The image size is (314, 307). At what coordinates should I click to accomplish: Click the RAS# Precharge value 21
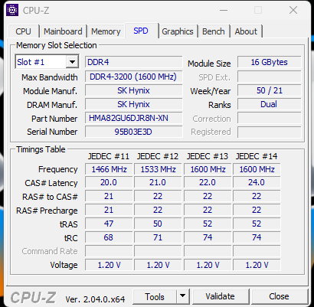click(x=109, y=210)
